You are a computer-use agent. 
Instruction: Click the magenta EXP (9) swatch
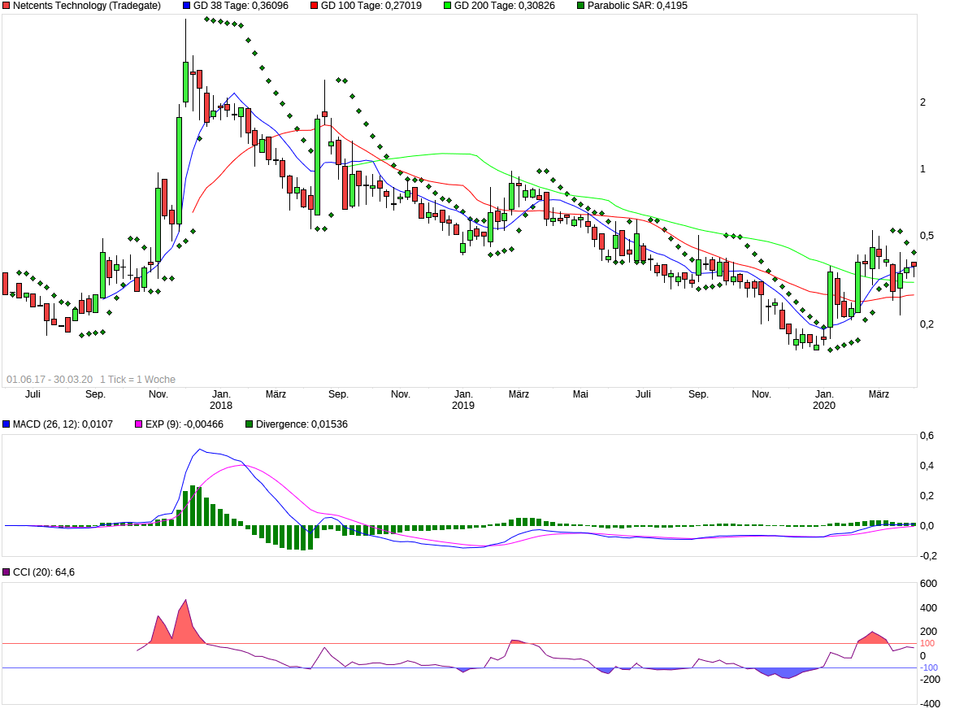(x=139, y=424)
